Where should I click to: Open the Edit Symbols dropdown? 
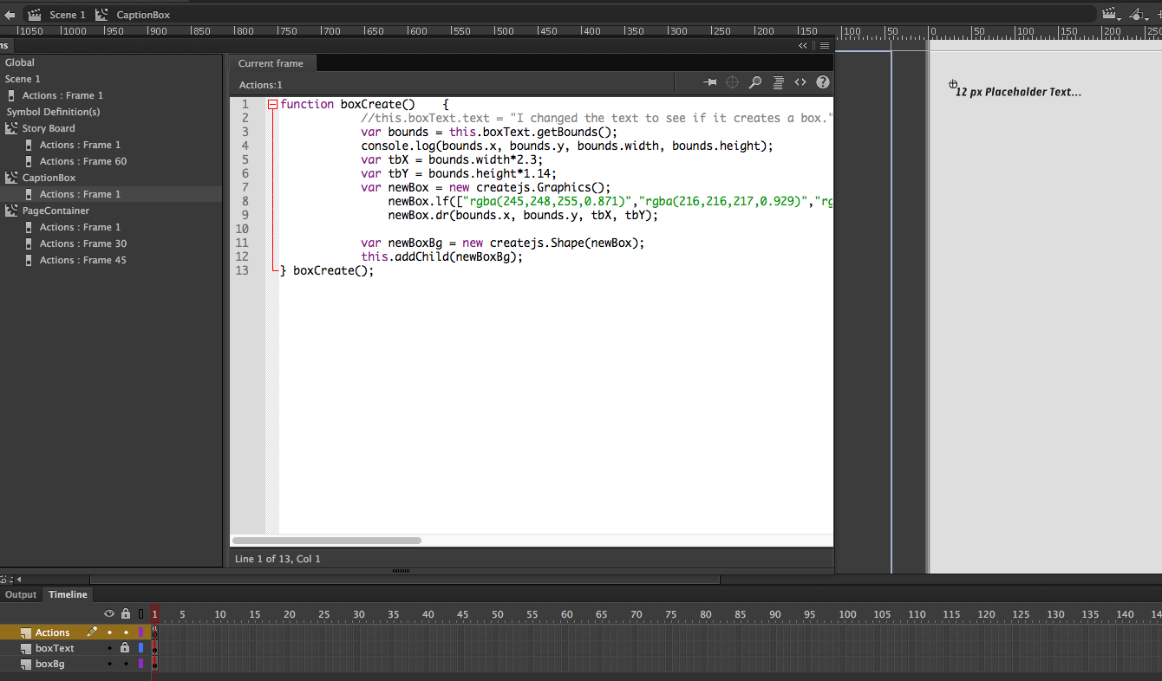click(1139, 14)
